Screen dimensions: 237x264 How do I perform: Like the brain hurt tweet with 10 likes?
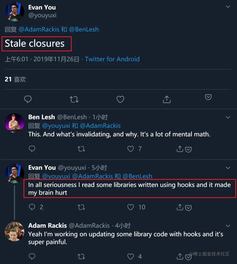131,207
